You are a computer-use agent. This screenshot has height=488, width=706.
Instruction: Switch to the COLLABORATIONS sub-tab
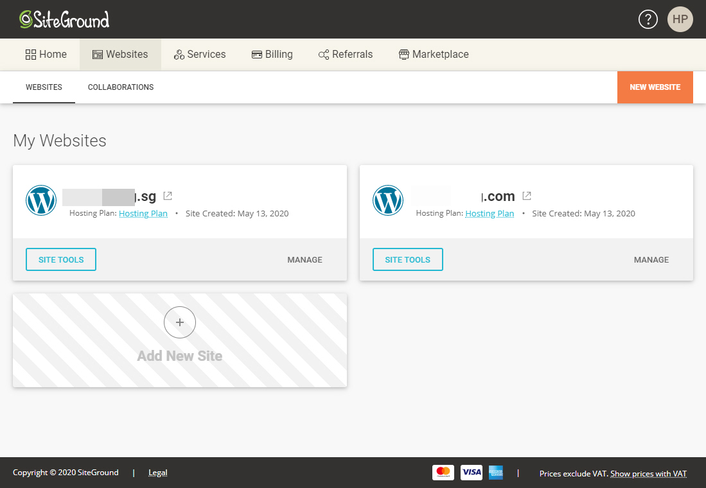point(121,87)
